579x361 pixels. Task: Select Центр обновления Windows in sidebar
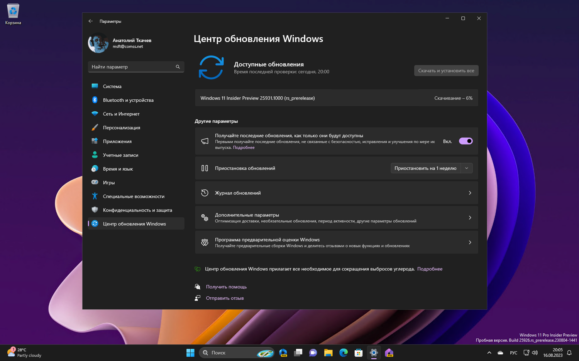134,223
